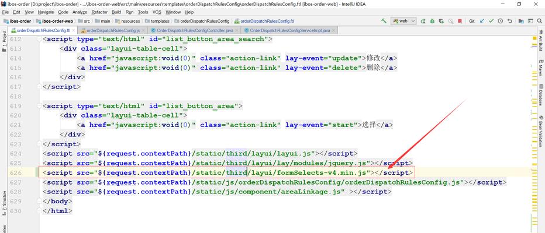Build the project with the hammer icon

[x=384, y=21]
